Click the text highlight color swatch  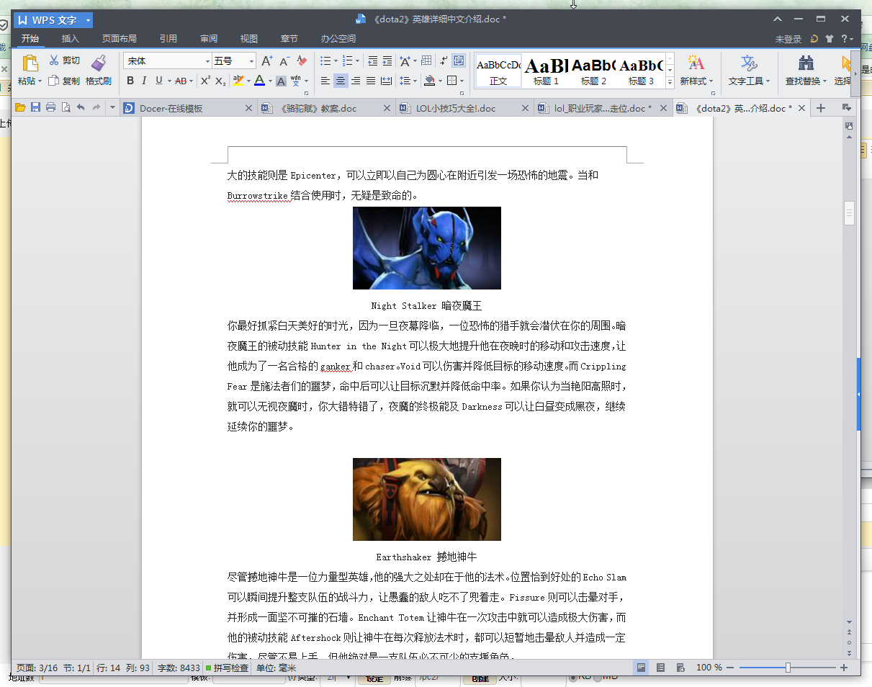(238, 81)
